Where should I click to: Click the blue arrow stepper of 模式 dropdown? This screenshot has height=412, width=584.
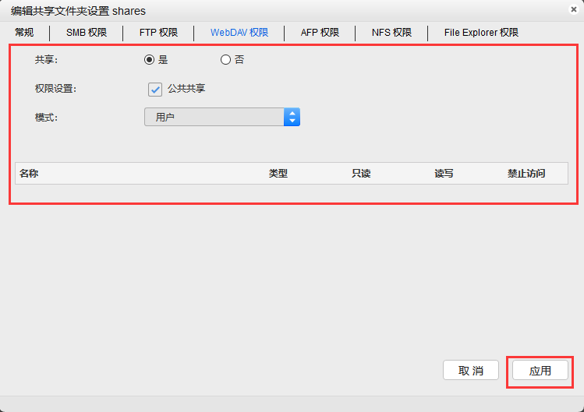[292, 117]
